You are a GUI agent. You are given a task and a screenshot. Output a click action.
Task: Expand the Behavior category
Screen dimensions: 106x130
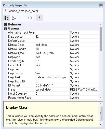(5, 24)
